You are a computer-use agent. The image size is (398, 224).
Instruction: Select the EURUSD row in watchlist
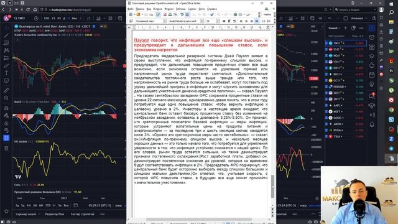[346, 86]
